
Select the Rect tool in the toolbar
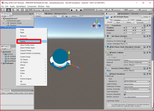pyautogui.click(x=22, y=10)
